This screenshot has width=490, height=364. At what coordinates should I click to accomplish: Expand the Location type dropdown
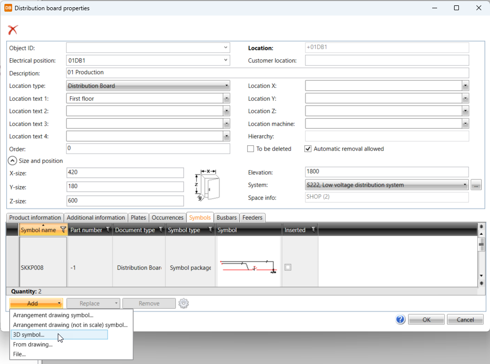click(226, 86)
